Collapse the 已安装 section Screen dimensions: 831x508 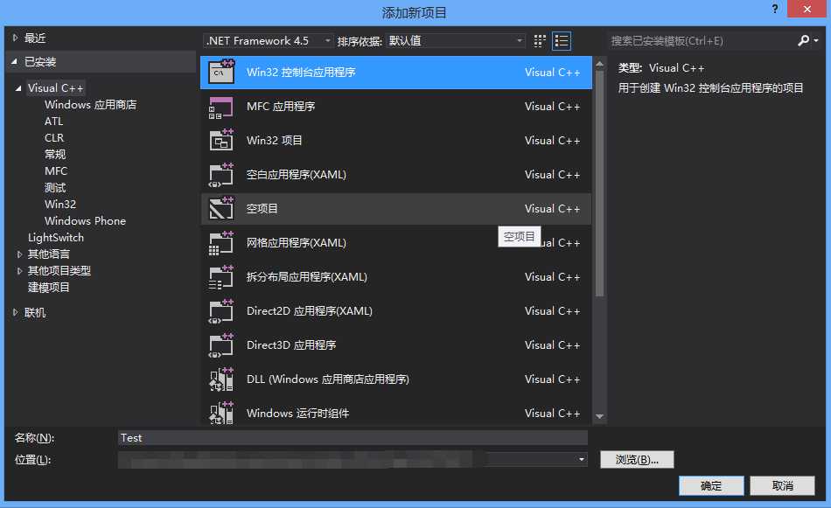(x=14, y=62)
